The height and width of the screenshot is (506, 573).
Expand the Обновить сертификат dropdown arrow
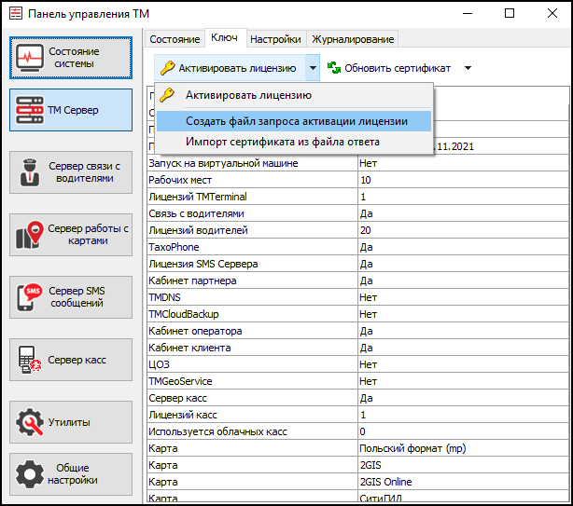(468, 68)
